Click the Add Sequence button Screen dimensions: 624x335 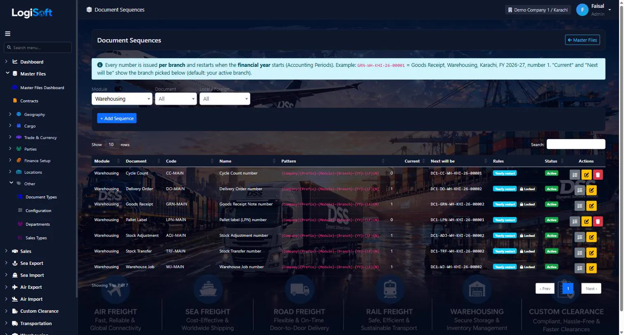pos(117,118)
